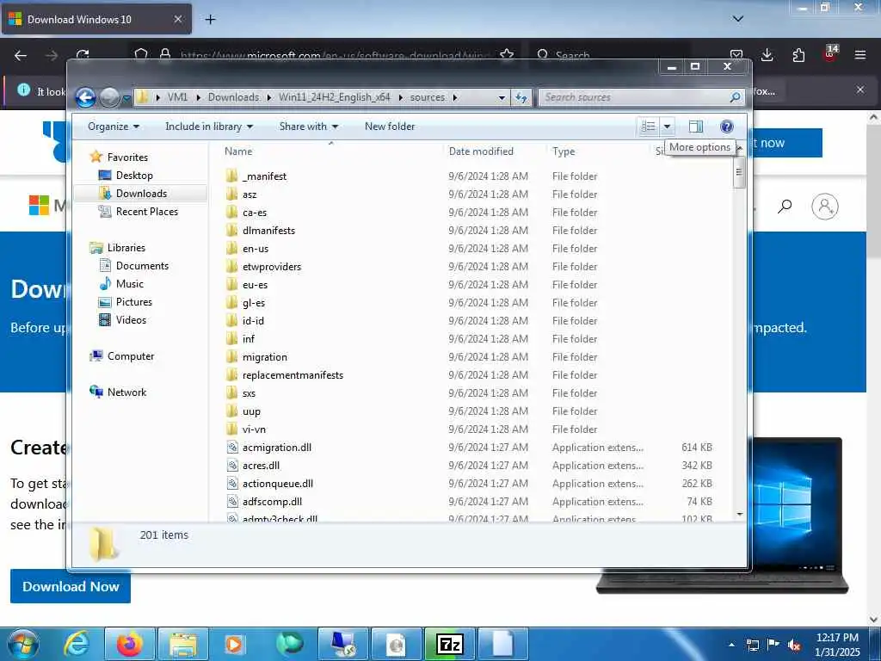Click Win11_24H2_English_x64 in address path
This screenshot has width=881, height=661.
(x=335, y=97)
